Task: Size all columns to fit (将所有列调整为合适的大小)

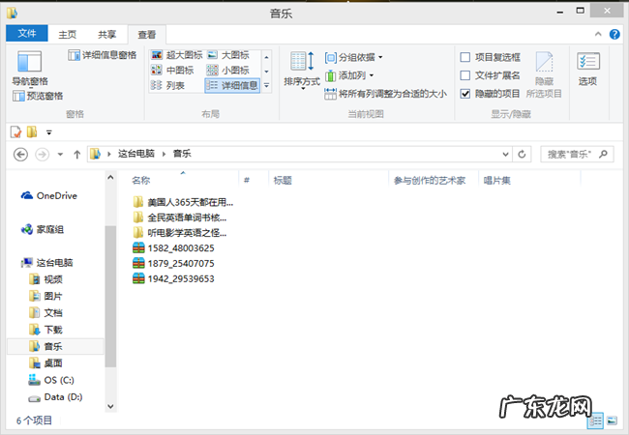Action: tap(385, 94)
